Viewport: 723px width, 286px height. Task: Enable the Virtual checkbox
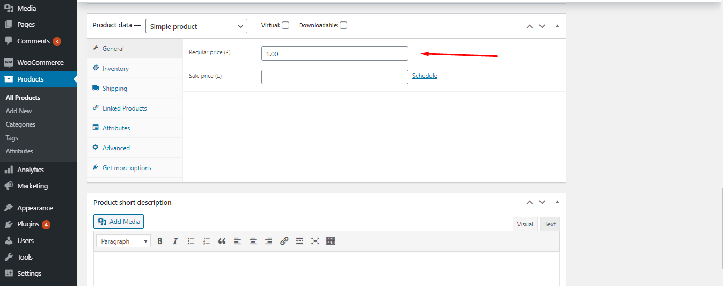pyautogui.click(x=286, y=25)
